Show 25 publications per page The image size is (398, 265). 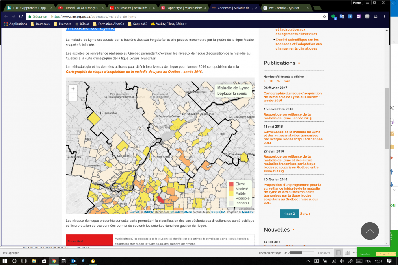(x=278, y=81)
